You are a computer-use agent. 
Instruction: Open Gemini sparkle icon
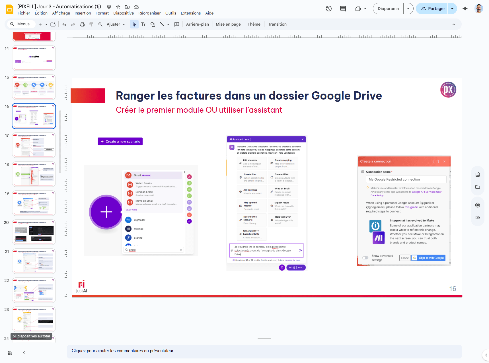coord(465,9)
